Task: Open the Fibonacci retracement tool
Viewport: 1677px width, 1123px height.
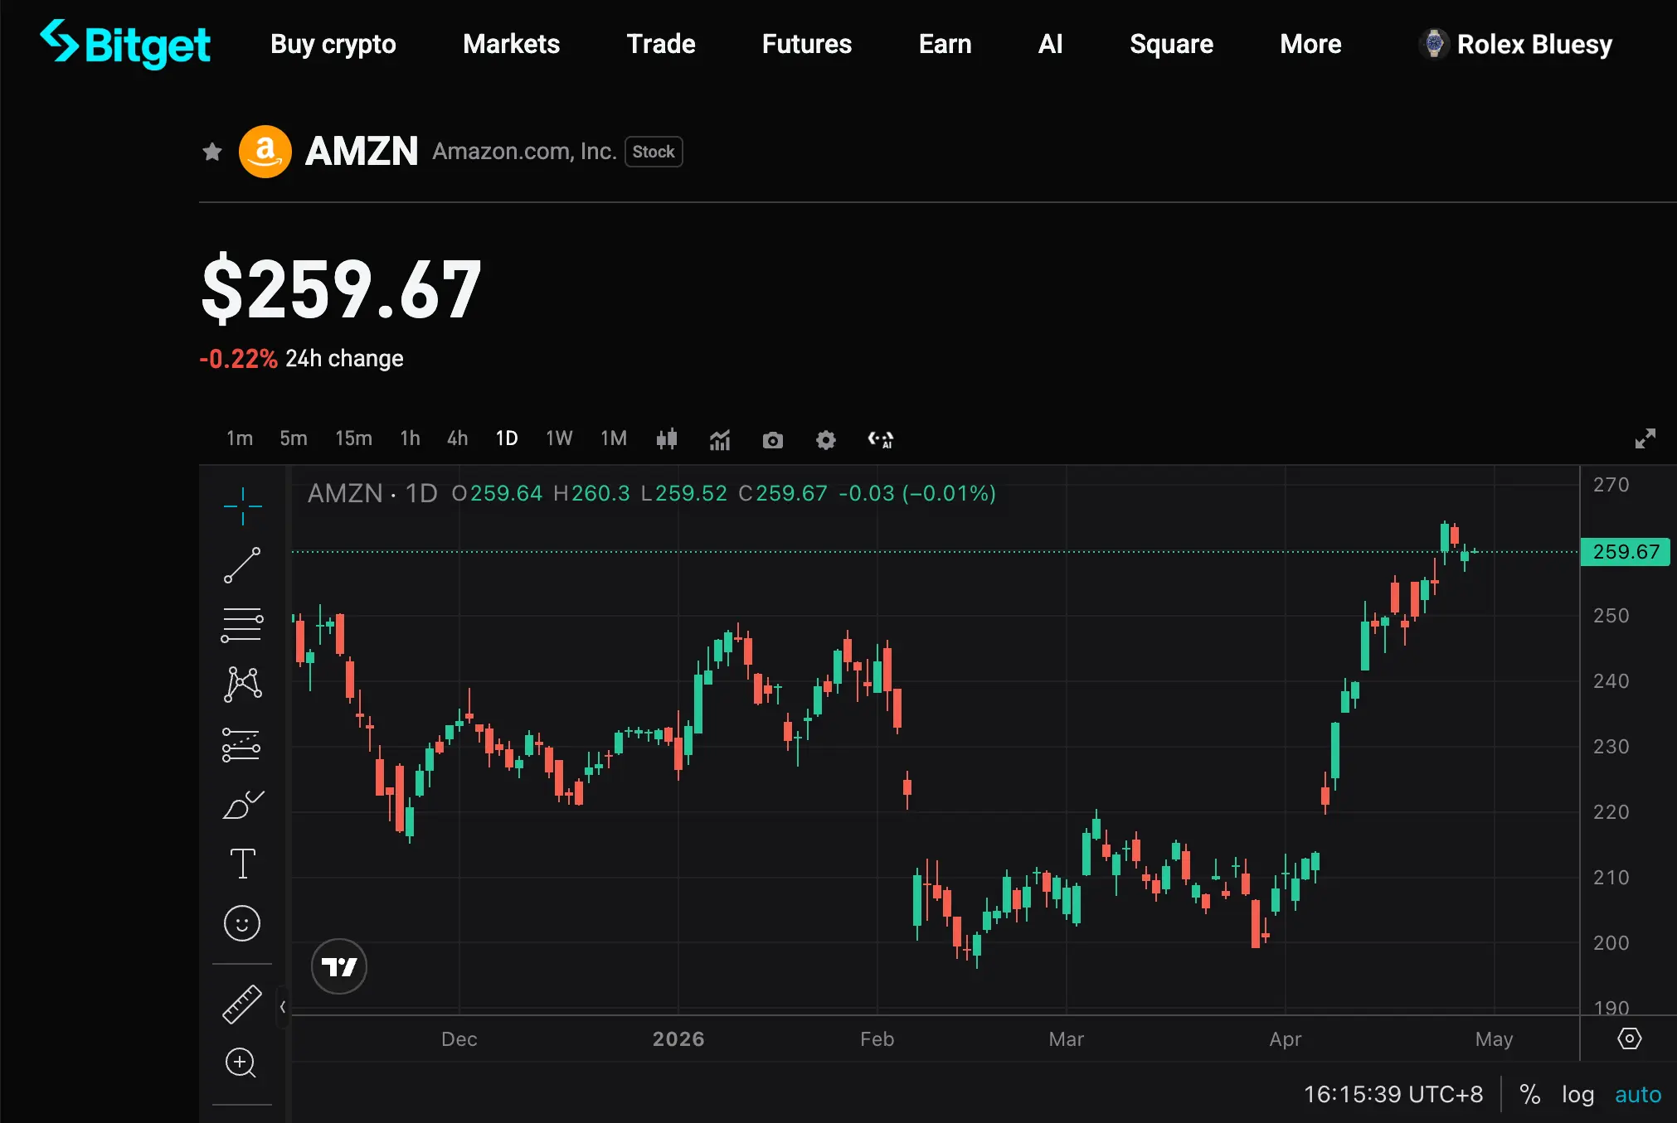Action: click(x=242, y=626)
